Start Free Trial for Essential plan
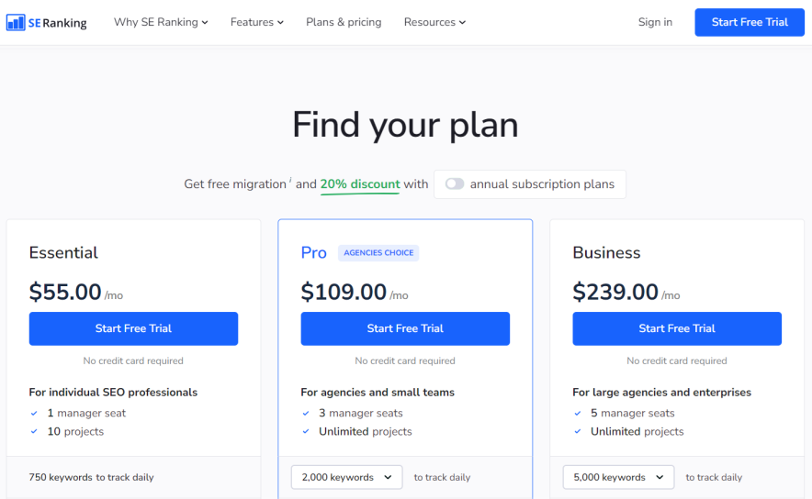Screen dimensions: 812x499 coord(133,328)
